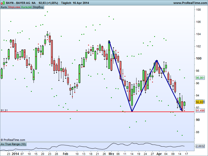Click the 2,0032 ATR value label

click(x=200, y=146)
